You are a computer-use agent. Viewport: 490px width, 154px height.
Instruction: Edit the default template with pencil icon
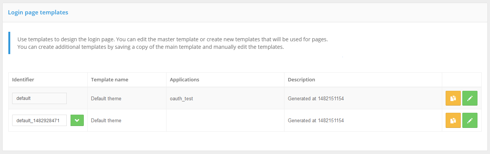(x=470, y=98)
